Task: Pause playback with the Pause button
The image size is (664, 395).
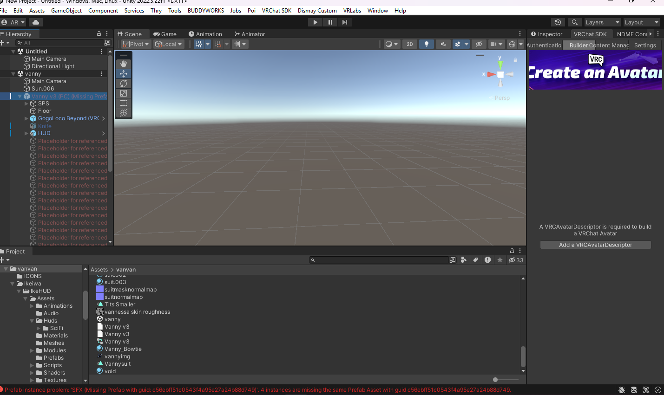Action: [330, 22]
